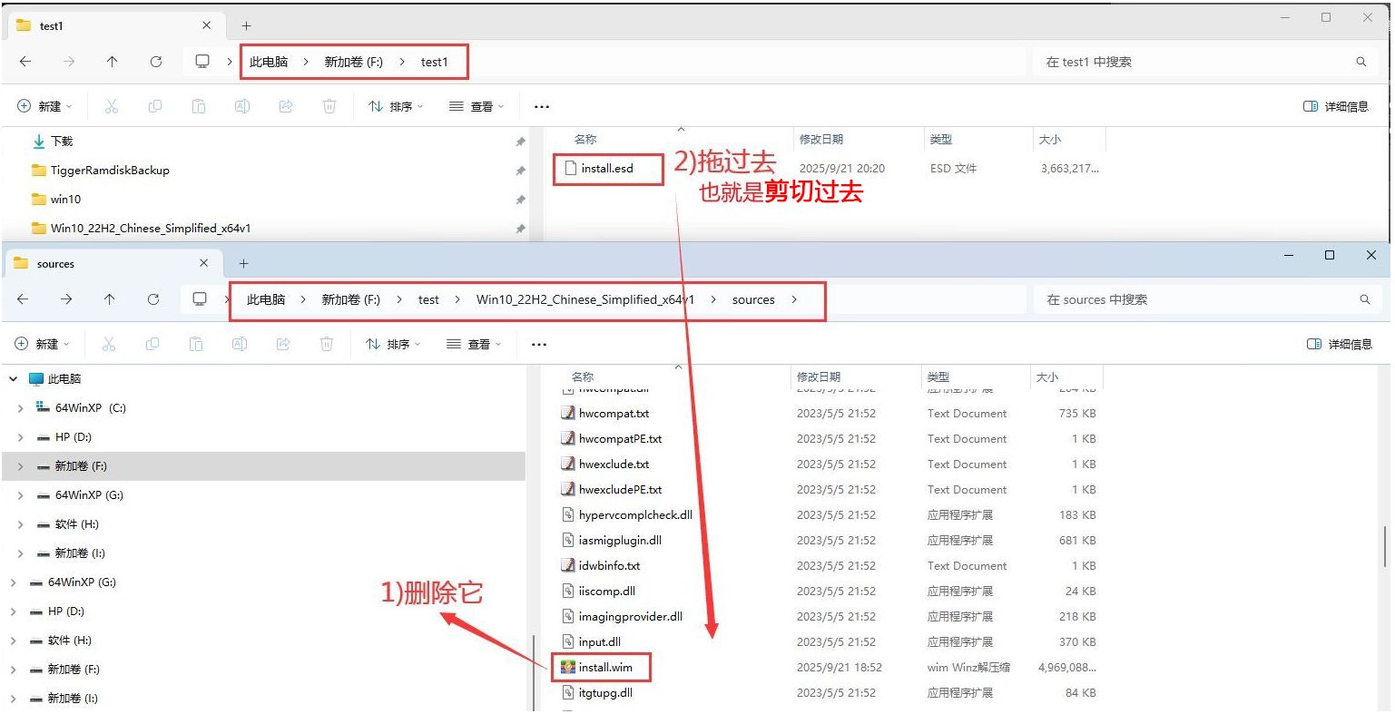1395x714 pixels.
Task: Expand the 64WinXP (C:) drive node
Action: [x=20, y=408]
